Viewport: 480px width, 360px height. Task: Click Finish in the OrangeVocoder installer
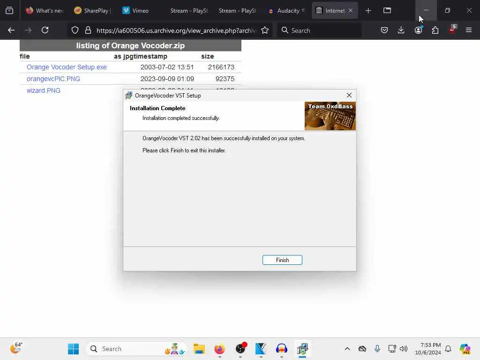coord(282,260)
